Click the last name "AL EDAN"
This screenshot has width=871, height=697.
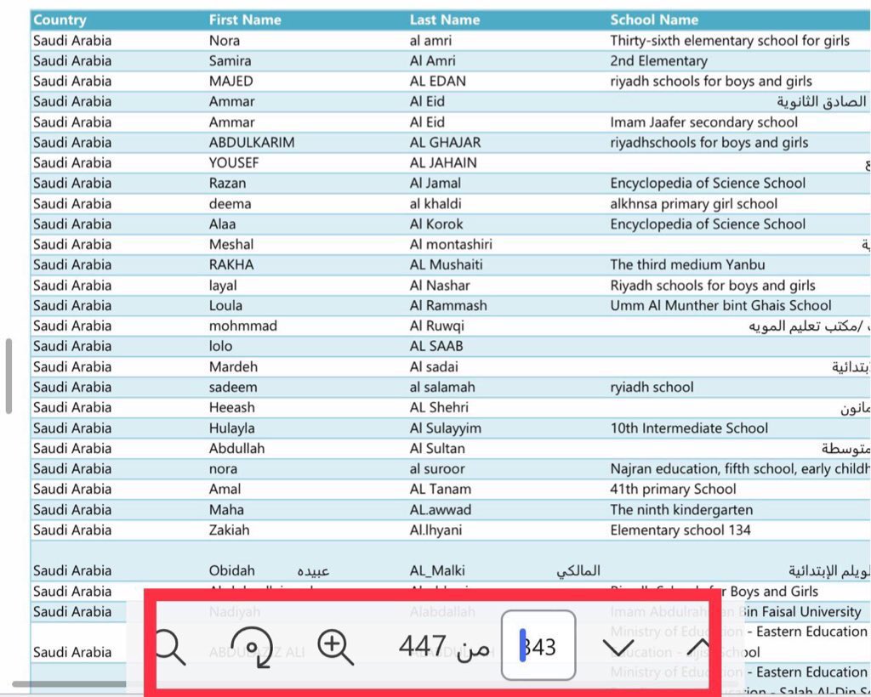[x=438, y=81]
